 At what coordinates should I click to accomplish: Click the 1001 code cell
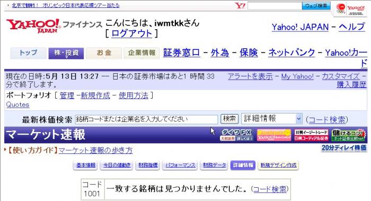[x=92, y=189]
